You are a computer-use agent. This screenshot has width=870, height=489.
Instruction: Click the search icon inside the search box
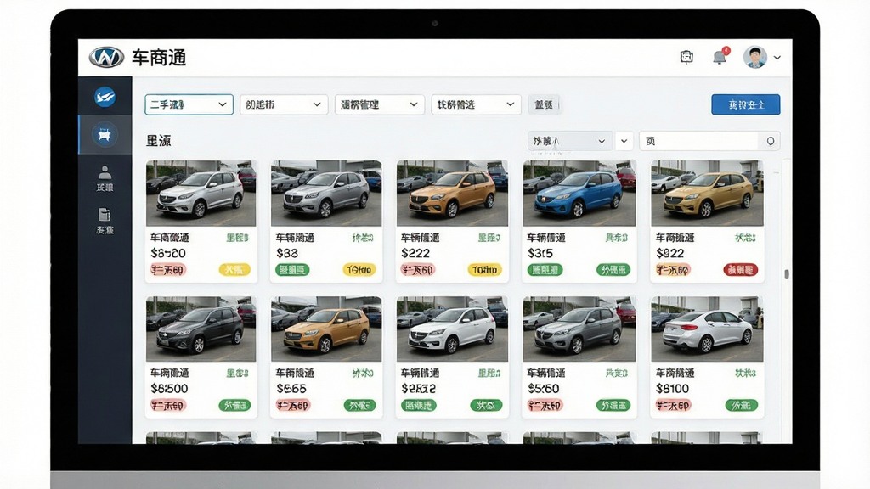pos(770,142)
